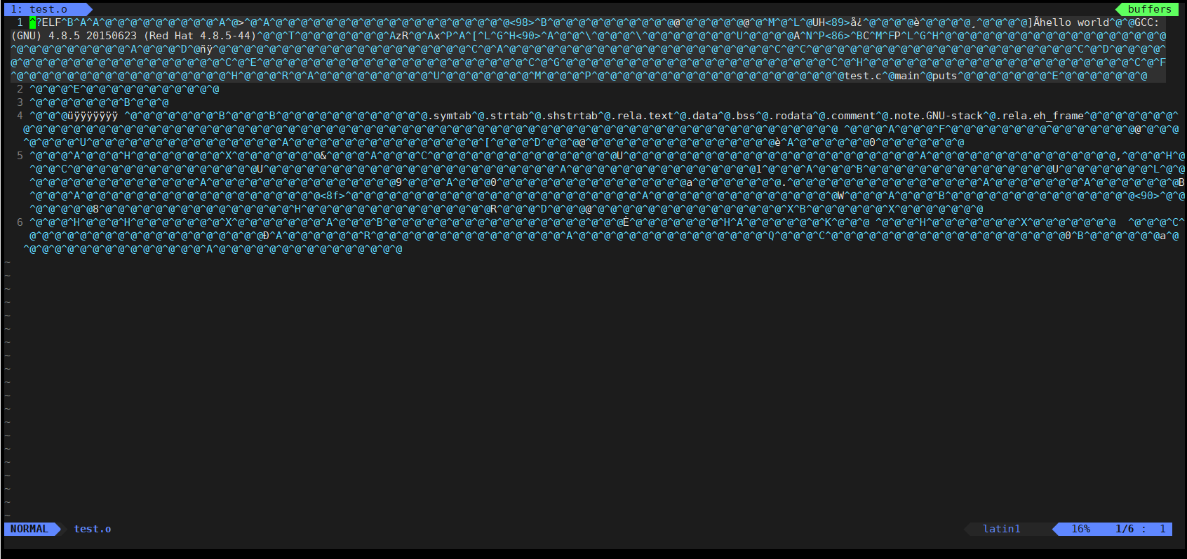Screen dimensions: 1187x559
Task: Click "(GNU) 4.8.5 20150623" text
Action: point(74,36)
